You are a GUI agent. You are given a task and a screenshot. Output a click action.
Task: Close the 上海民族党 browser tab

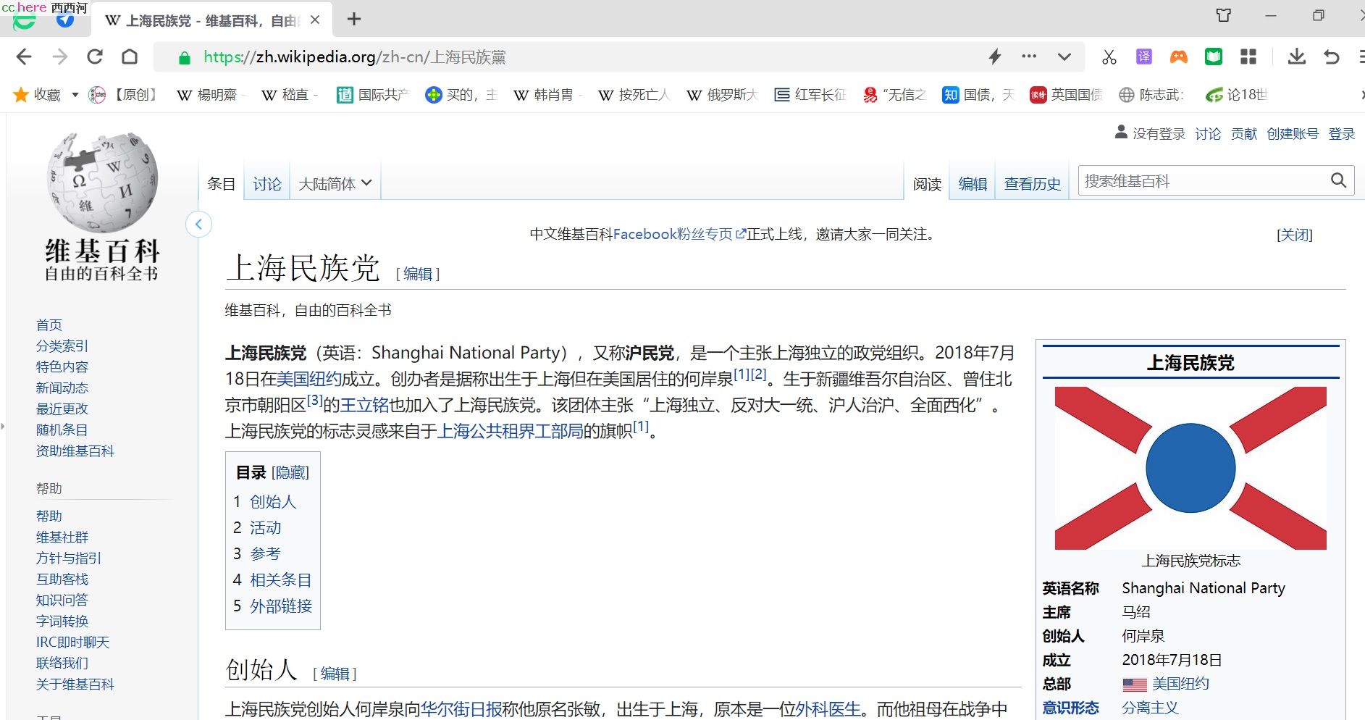pos(315,20)
